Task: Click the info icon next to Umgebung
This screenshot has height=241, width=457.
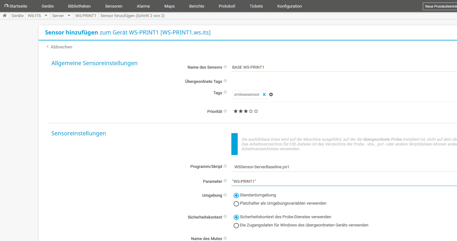Action: (x=225, y=195)
